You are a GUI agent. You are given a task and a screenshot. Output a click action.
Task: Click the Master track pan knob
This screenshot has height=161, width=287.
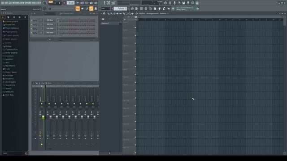pos(42,108)
